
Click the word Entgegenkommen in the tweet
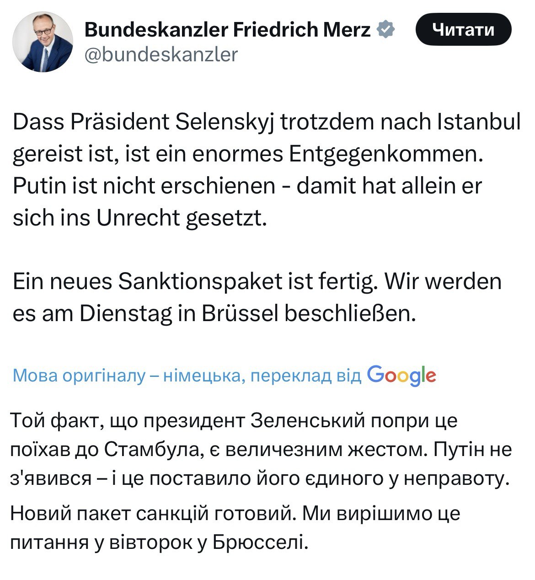pyautogui.click(x=386, y=155)
